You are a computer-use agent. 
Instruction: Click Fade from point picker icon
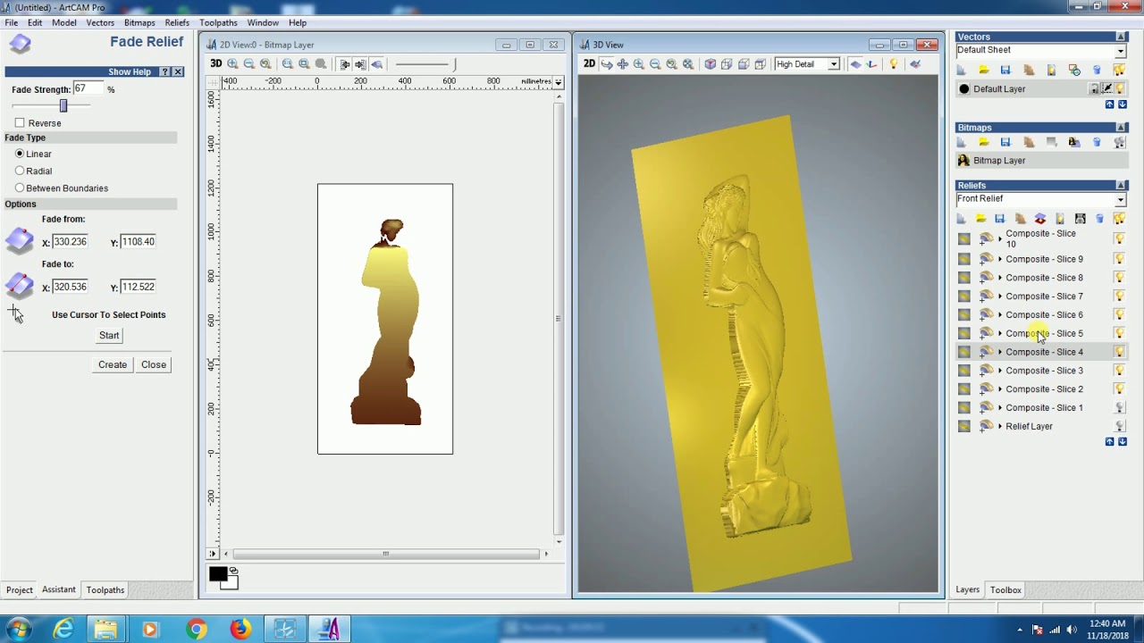point(19,240)
